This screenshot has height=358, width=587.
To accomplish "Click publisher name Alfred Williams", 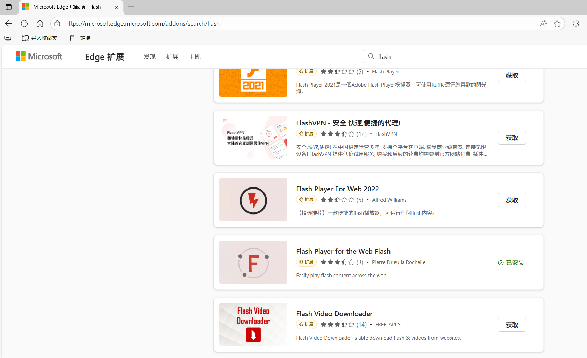I will tap(389, 200).
